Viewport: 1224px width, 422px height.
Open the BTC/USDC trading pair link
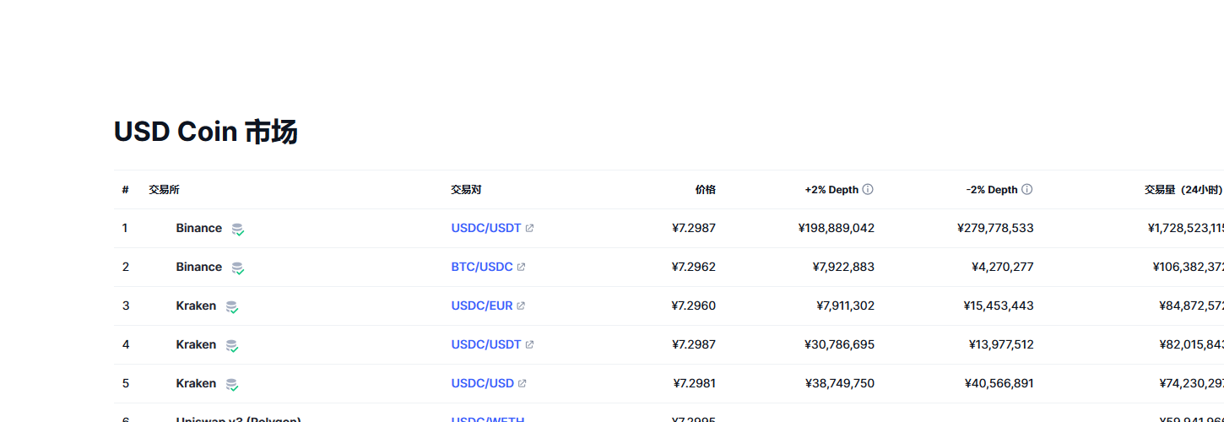pyautogui.click(x=481, y=268)
